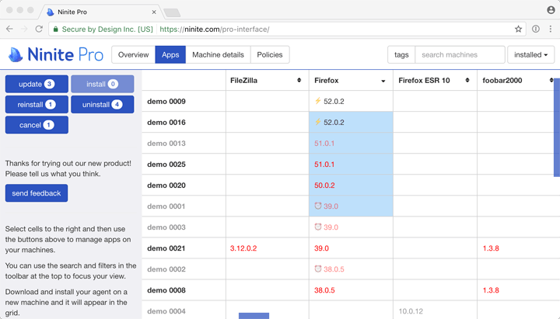560x319 pixels.
Task: Reload the page with the refresh icon
Action: tap(39, 29)
